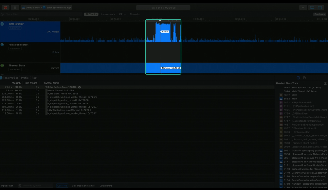The height and width of the screenshot is (190, 328).
Task: Select the Time Profiler track
Action: click(x=30, y=32)
